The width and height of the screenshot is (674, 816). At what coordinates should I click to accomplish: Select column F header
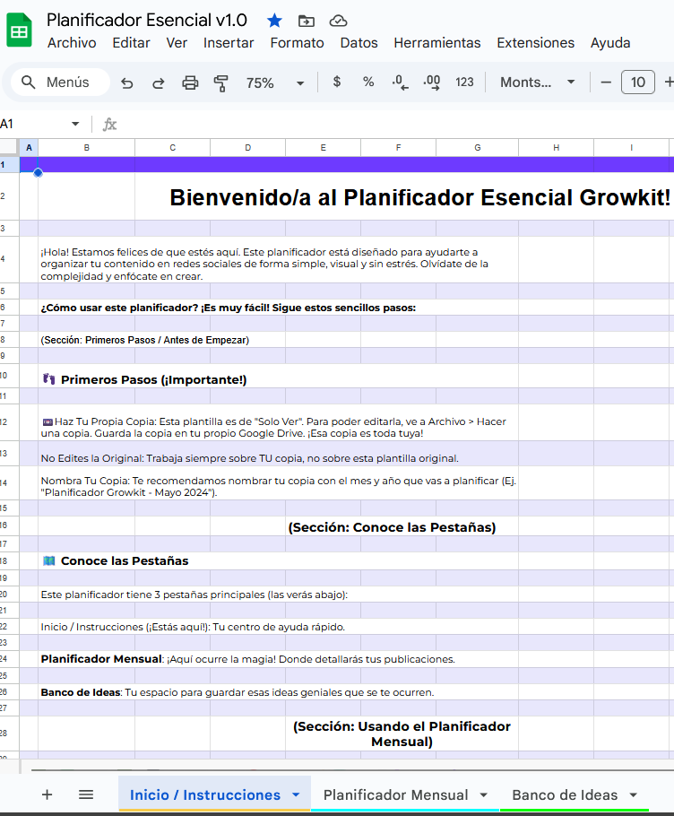(x=398, y=148)
